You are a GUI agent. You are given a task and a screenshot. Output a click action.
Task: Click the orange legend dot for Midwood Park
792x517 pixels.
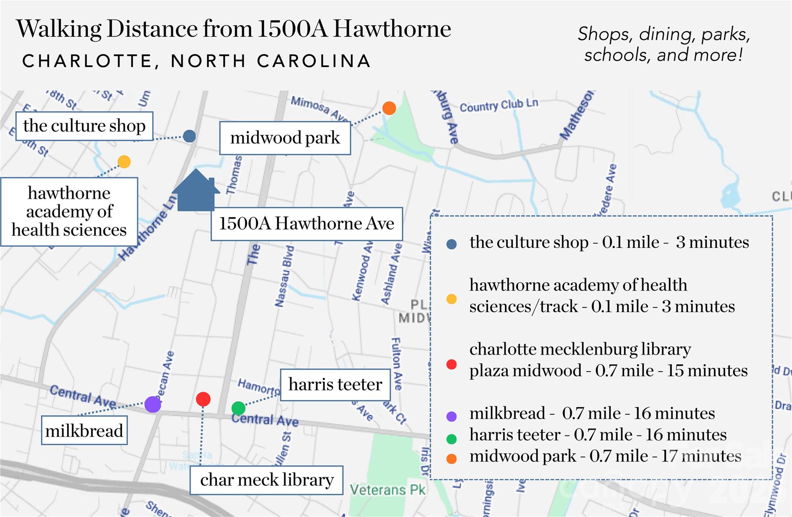coord(452,459)
